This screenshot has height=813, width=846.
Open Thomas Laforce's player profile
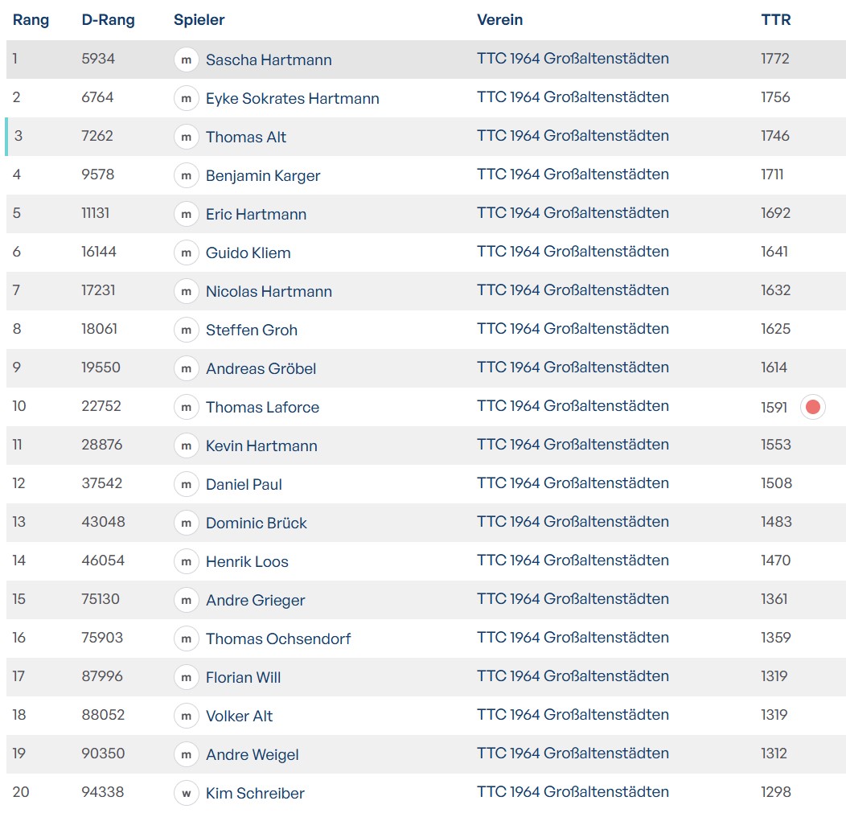[262, 407]
